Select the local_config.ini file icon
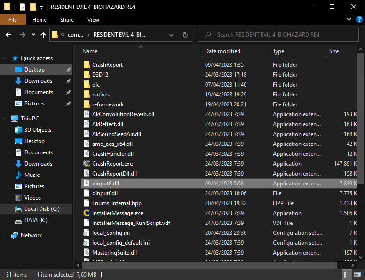The image size is (365, 280). [87, 233]
